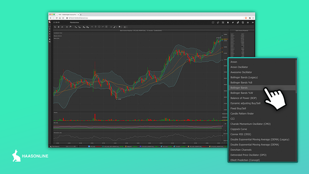Viewport: 309px width, 174px height.
Task: Open the browser hamburger menu
Action: click(253, 18)
